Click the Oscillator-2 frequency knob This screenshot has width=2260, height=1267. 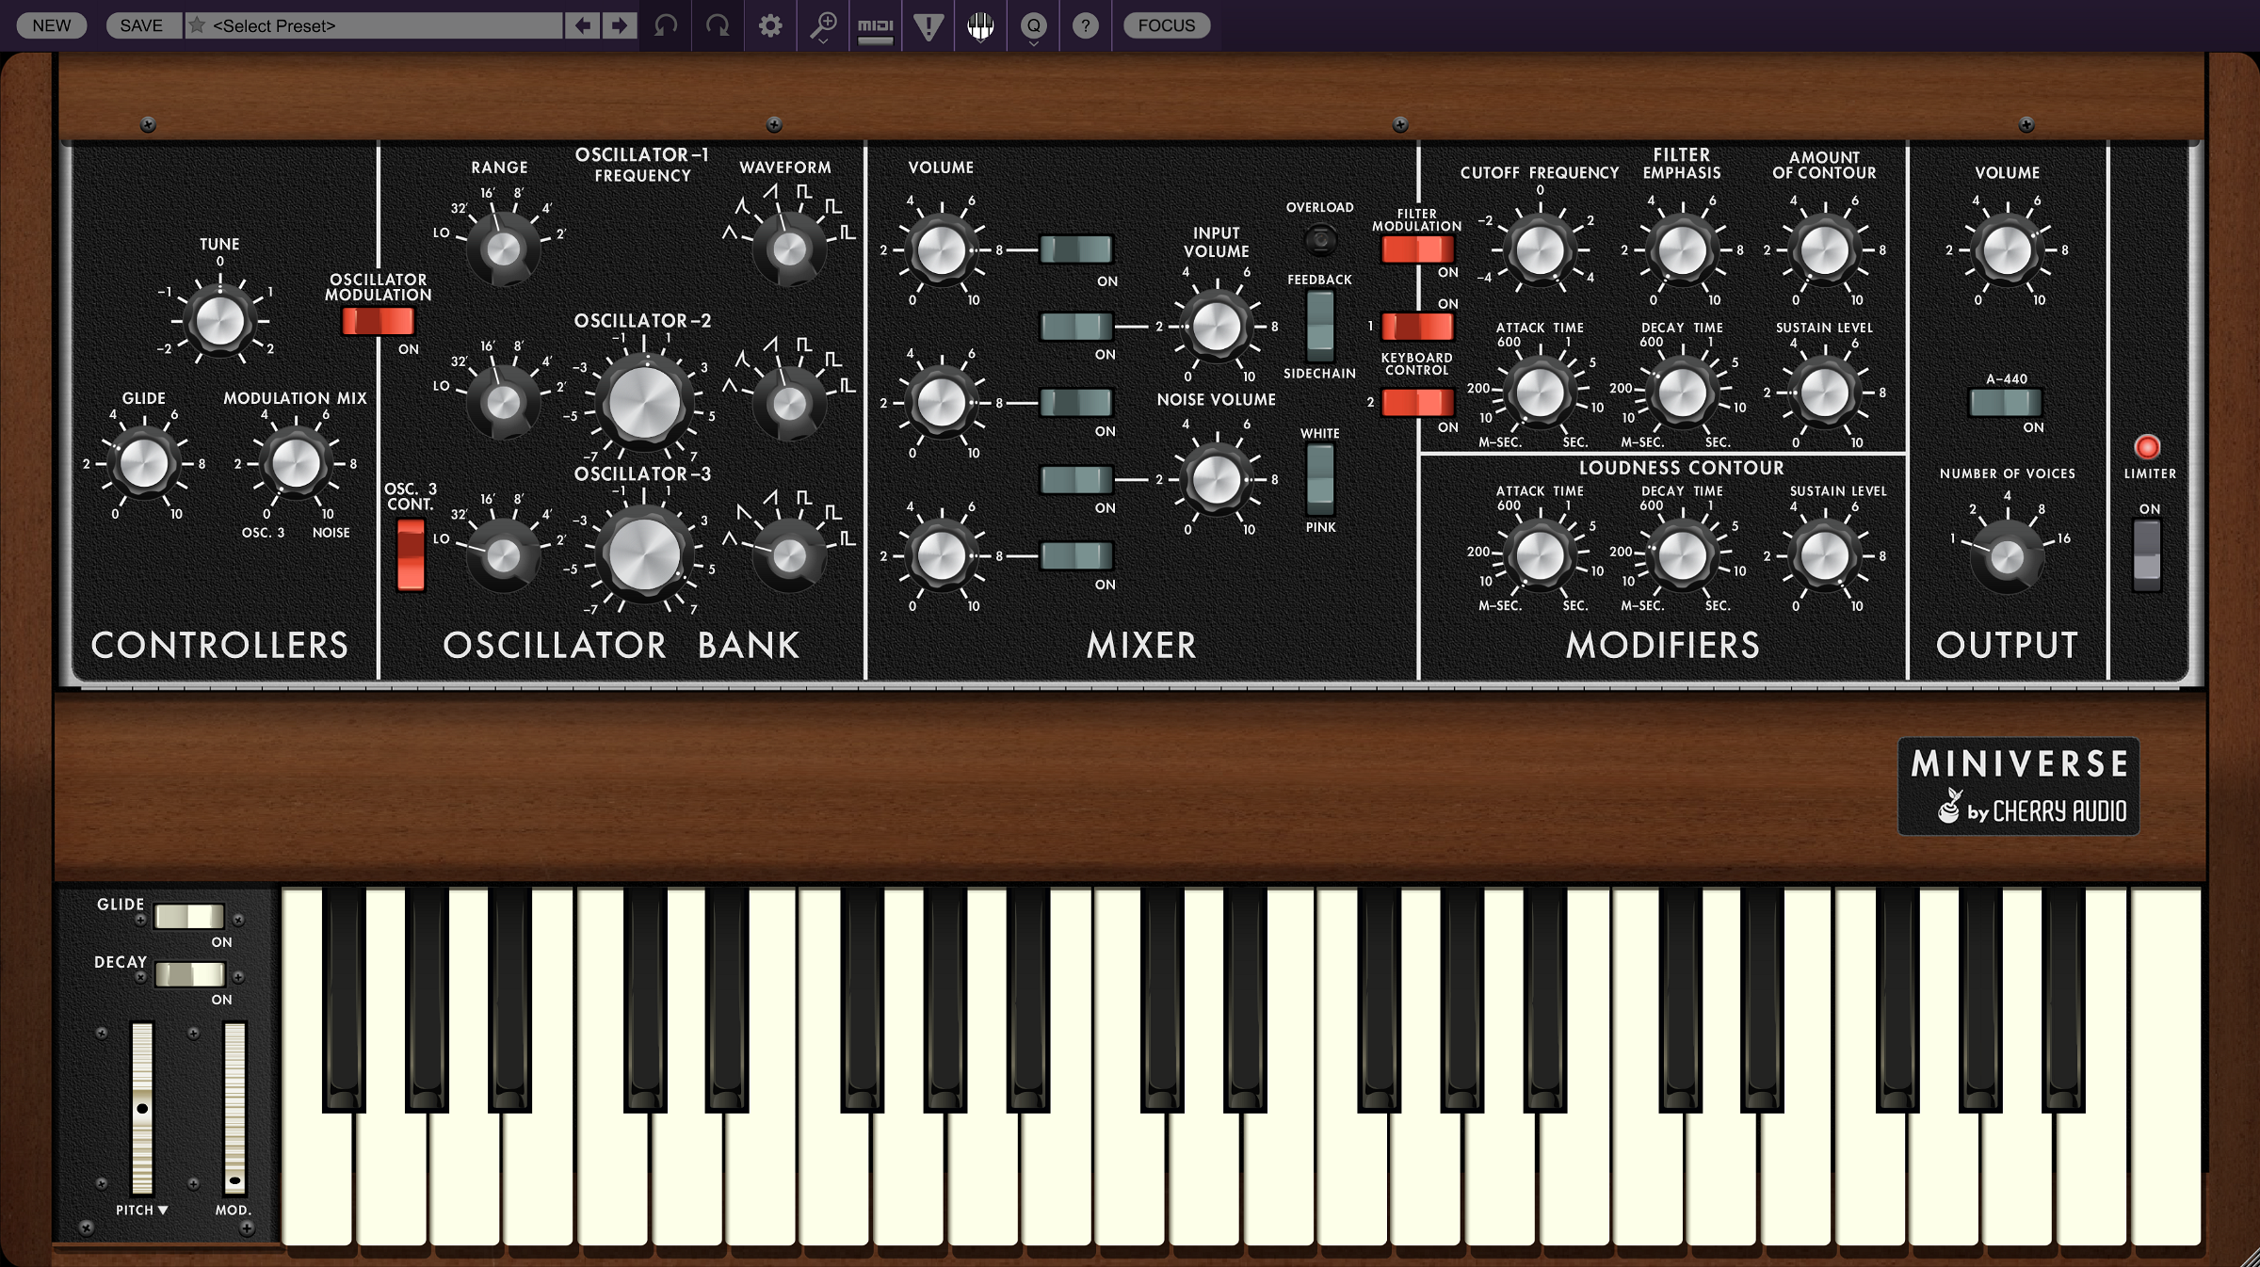click(x=644, y=402)
